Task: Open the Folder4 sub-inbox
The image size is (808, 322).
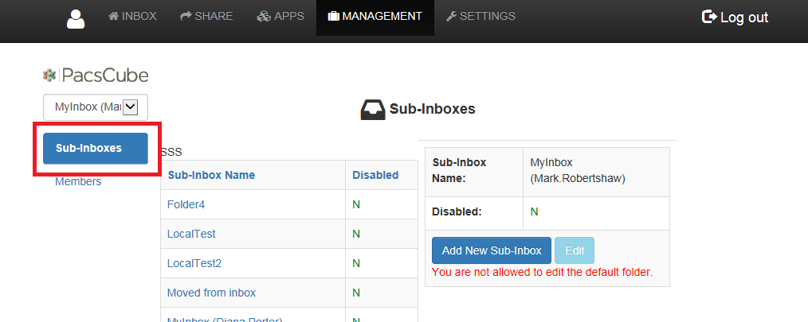Action: (186, 204)
